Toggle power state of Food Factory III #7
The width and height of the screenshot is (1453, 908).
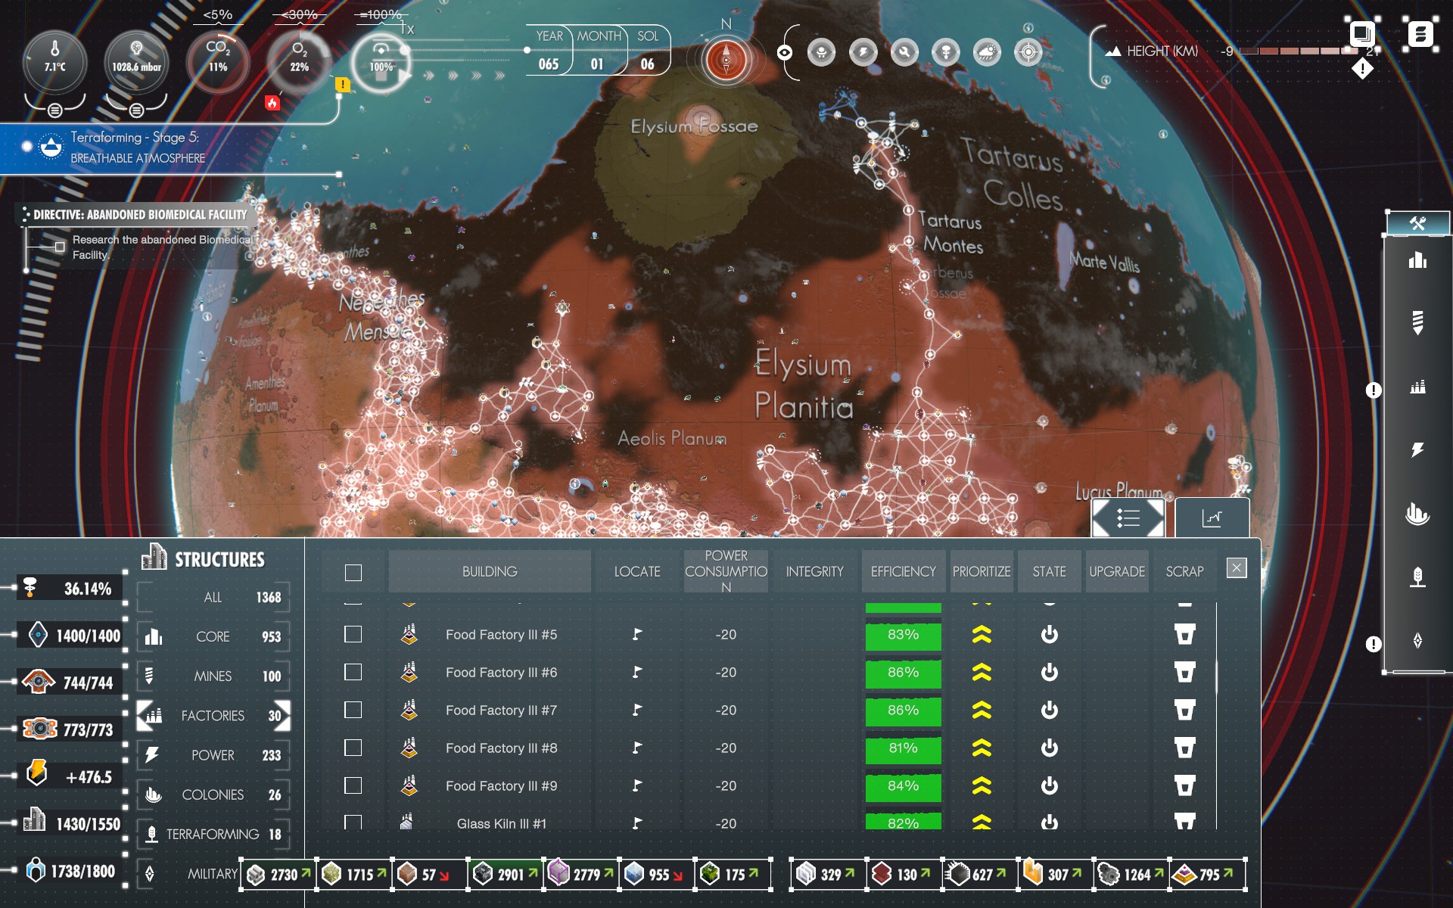tap(1049, 710)
